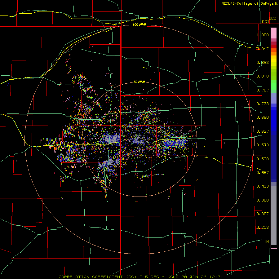Click the 0.627 color scale value
Viewport: 279px width, 279px height.
click(x=263, y=131)
